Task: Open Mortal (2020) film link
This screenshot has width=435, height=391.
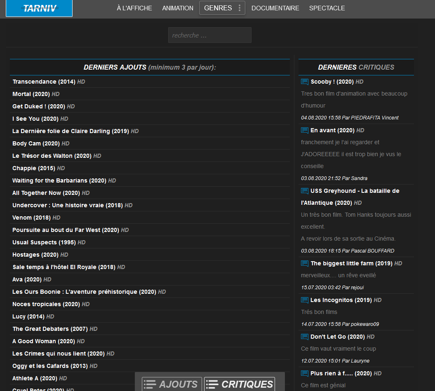Action: point(36,94)
